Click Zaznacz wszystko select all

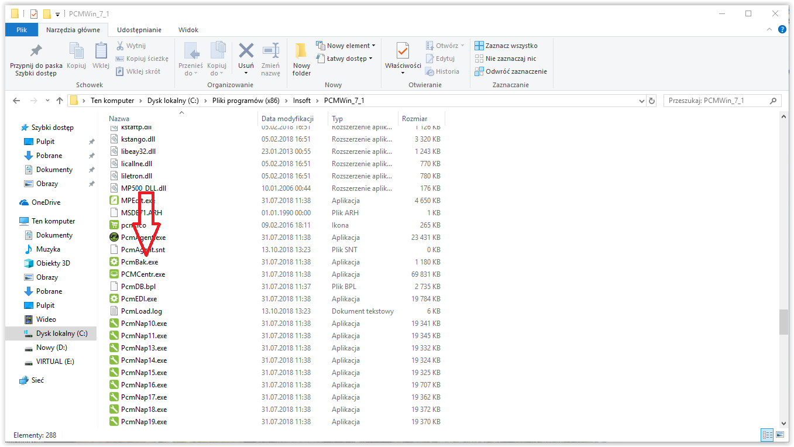point(506,46)
